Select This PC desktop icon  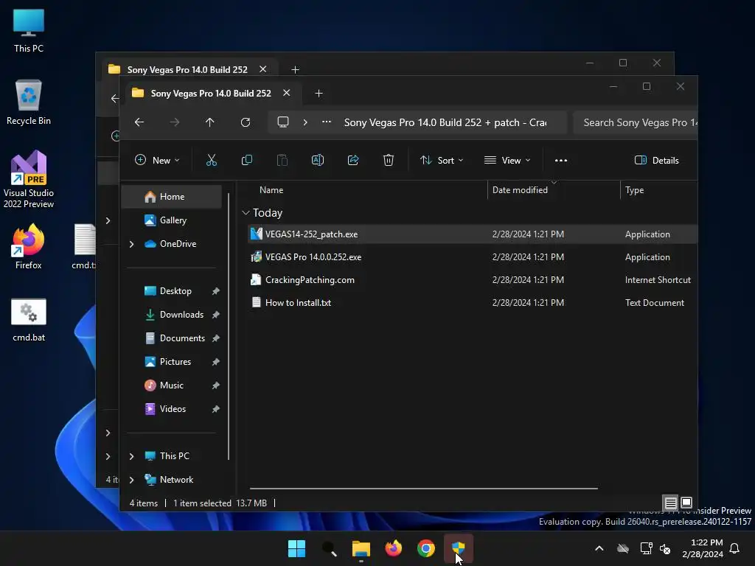point(29,30)
